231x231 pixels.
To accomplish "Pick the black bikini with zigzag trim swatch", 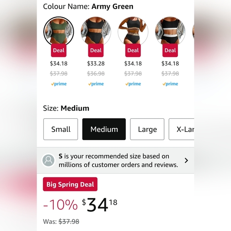I will tap(133, 31).
